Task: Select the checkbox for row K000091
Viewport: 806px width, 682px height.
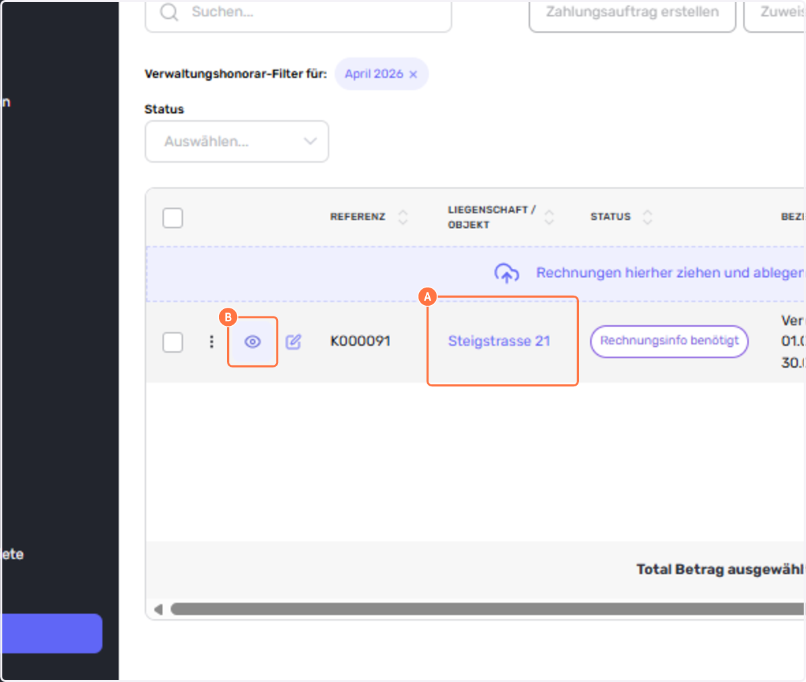Action: [x=173, y=341]
